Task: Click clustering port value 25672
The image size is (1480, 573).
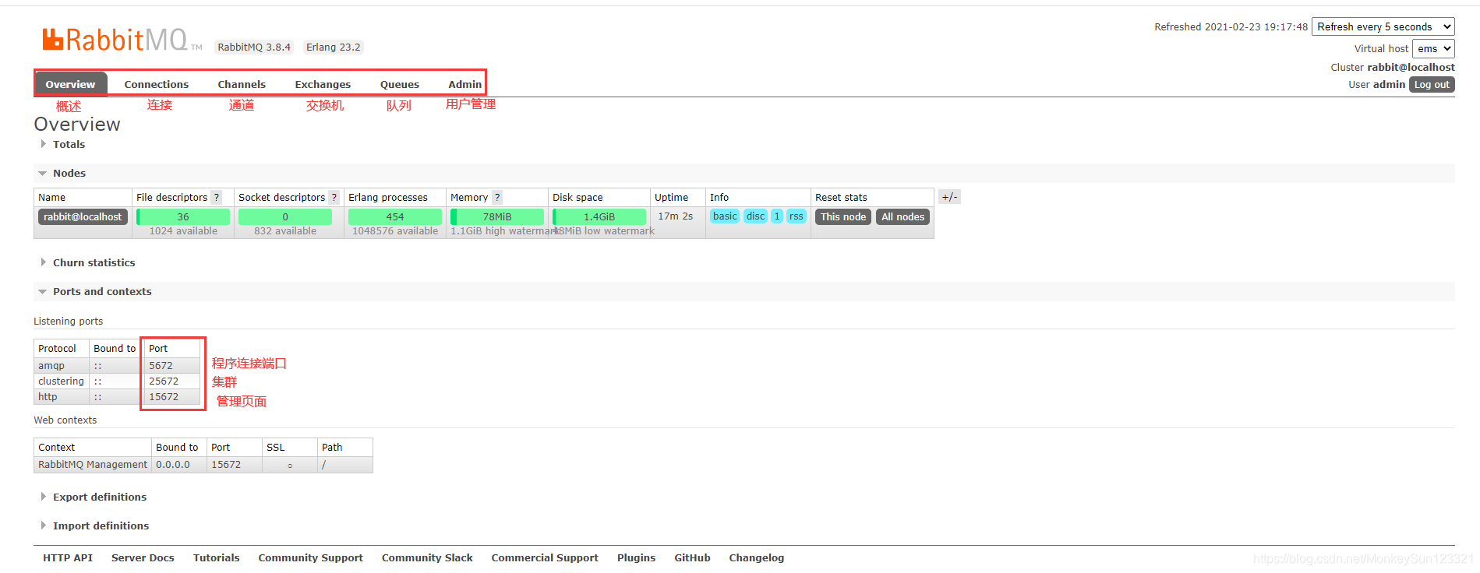Action: (171, 381)
